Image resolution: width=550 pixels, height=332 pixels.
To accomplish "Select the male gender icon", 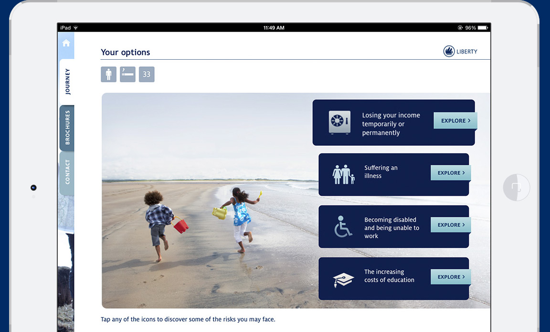I will coord(108,75).
